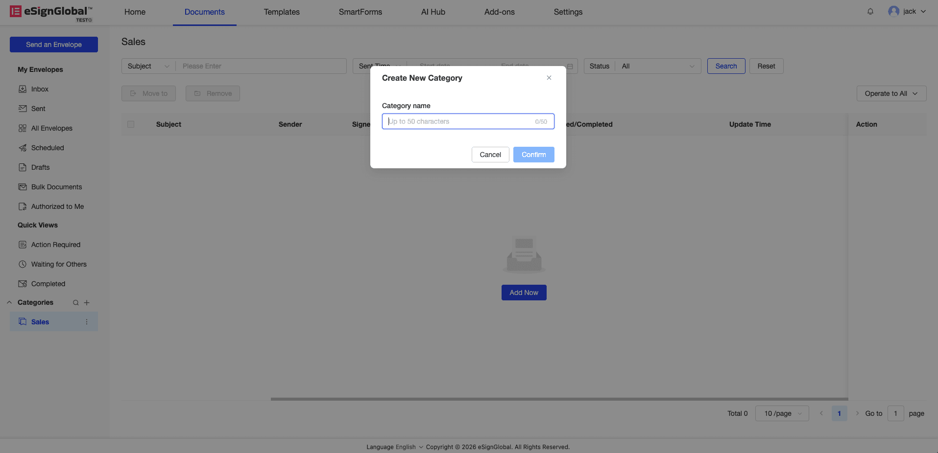The height and width of the screenshot is (453, 938).
Task: Open Inbox from the sidebar
Action: pos(40,89)
